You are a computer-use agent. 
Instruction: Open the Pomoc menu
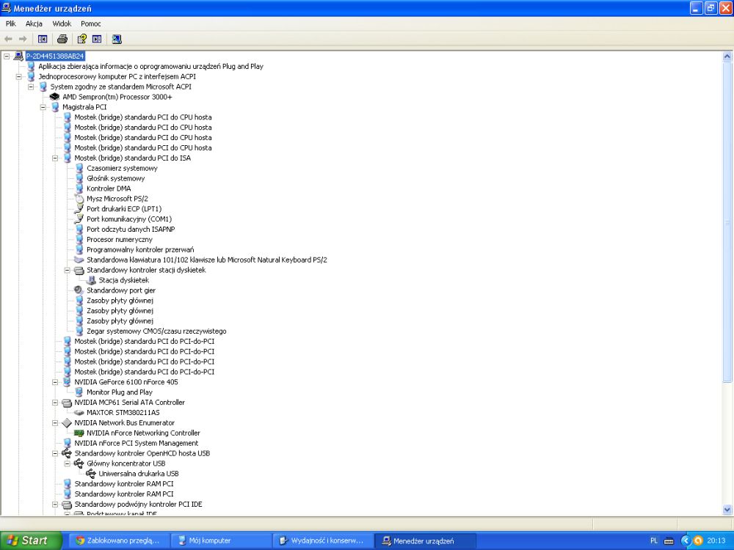91,23
